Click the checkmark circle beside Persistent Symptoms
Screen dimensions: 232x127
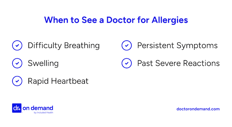pos(127,45)
